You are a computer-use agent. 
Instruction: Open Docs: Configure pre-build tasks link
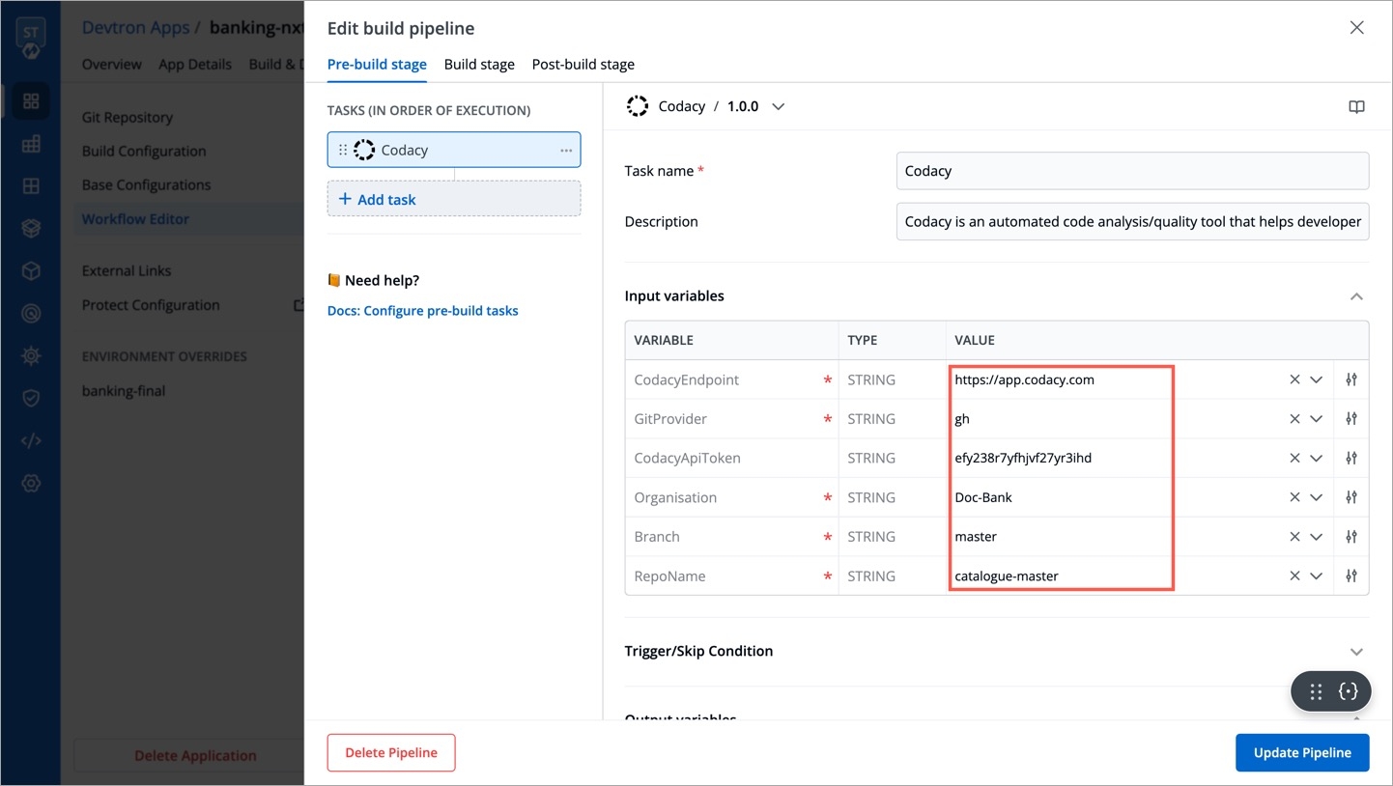click(x=422, y=311)
